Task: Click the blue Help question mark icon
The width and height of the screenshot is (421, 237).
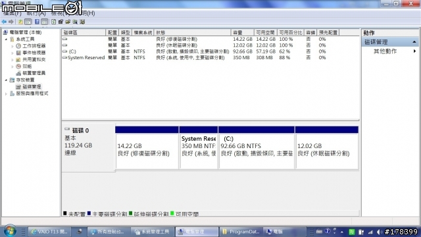Action: tap(37, 22)
